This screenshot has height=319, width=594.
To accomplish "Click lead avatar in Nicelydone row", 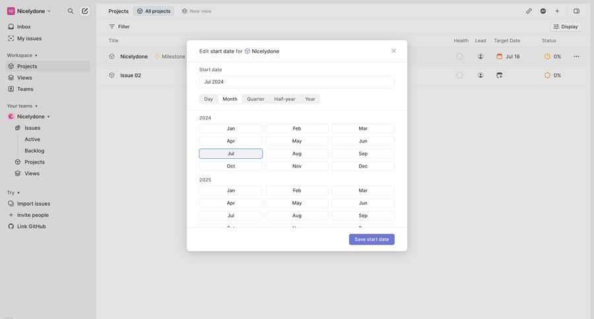I will click(480, 57).
